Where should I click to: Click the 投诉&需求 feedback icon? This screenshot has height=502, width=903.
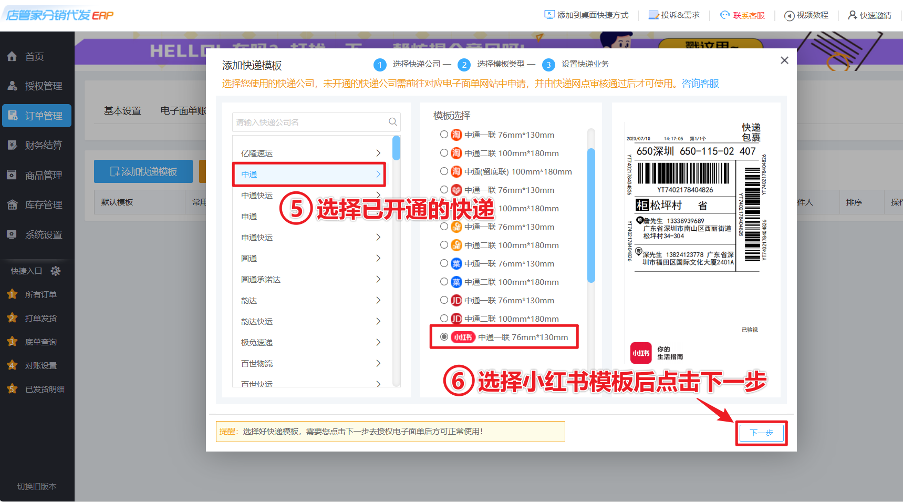pyautogui.click(x=653, y=15)
